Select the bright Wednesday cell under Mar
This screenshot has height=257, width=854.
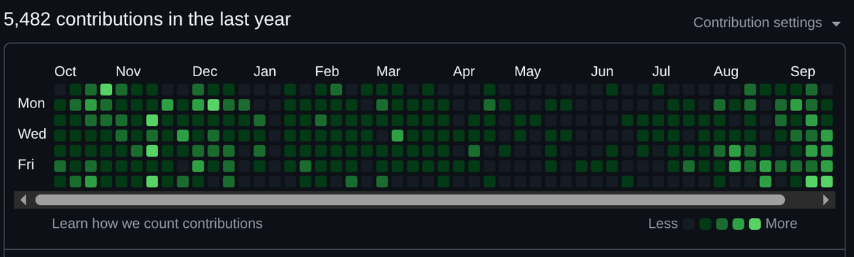coord(397,135)
